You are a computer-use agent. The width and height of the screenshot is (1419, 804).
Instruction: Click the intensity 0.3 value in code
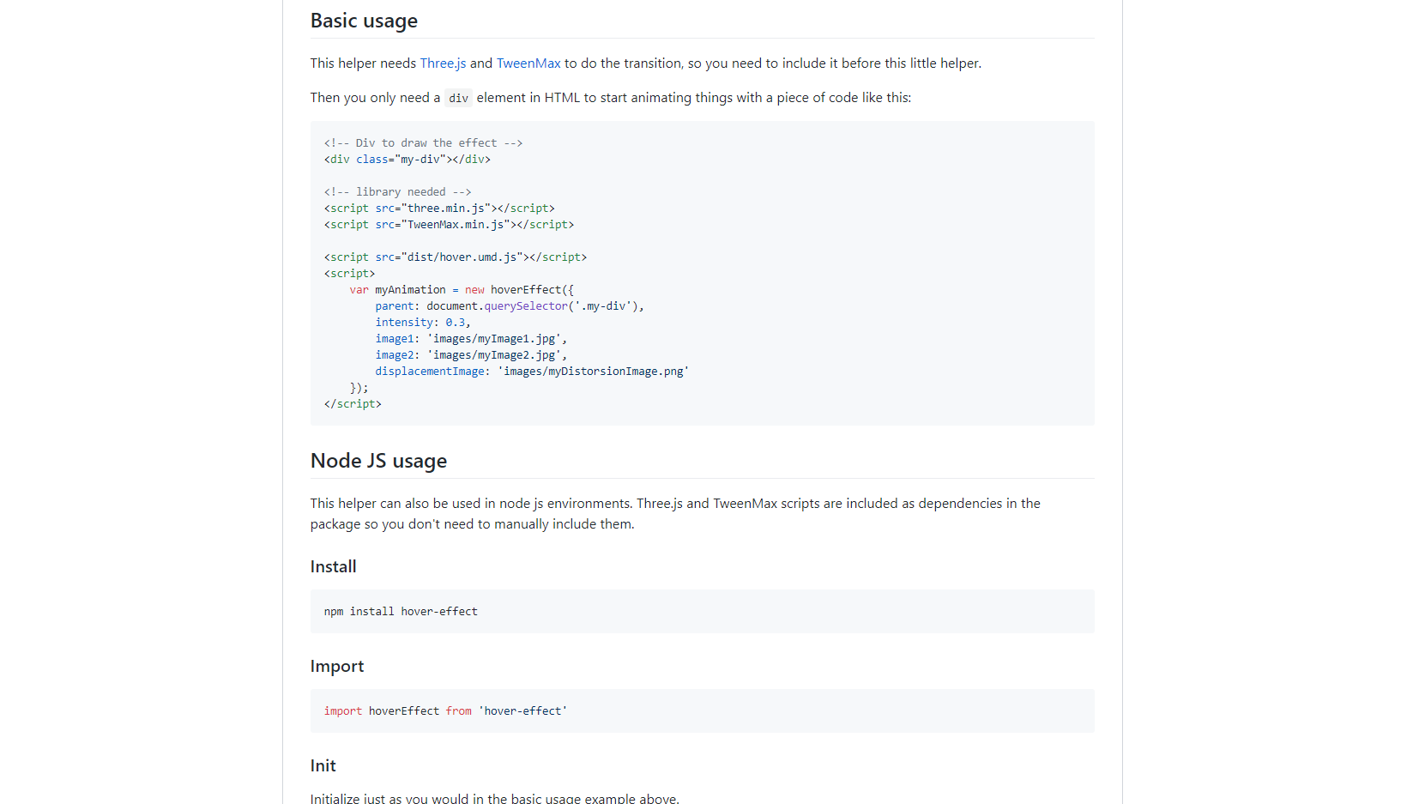coord(456,323)
